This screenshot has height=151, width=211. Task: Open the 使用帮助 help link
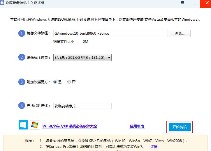(x=137, y=126)
